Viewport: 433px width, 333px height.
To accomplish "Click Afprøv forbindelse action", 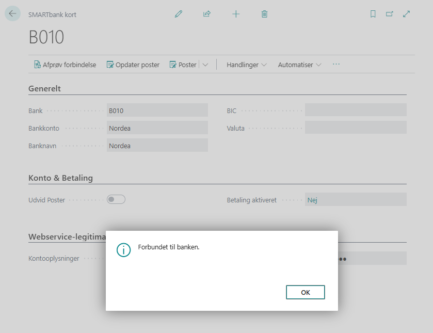I will [65, 65].
